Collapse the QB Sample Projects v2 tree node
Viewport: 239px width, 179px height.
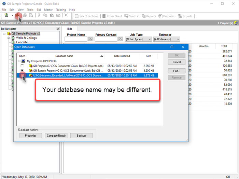click(4, 34)
